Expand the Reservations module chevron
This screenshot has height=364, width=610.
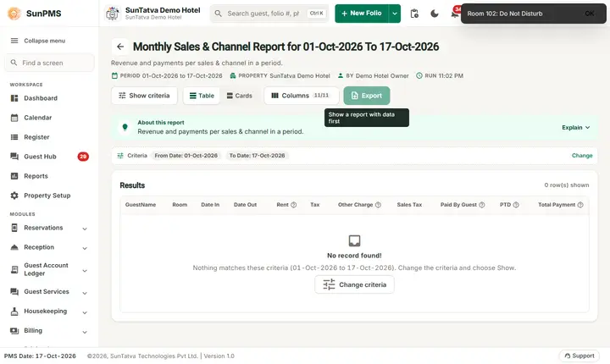coord(85,229)
